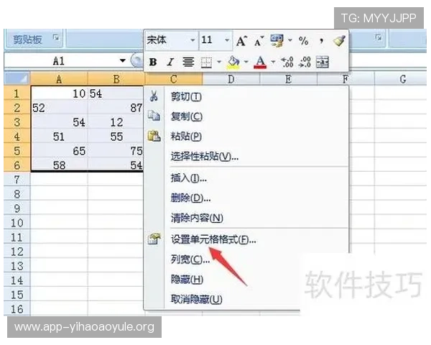Click cell containing 65
431x345 pixels.
[60, 151]
